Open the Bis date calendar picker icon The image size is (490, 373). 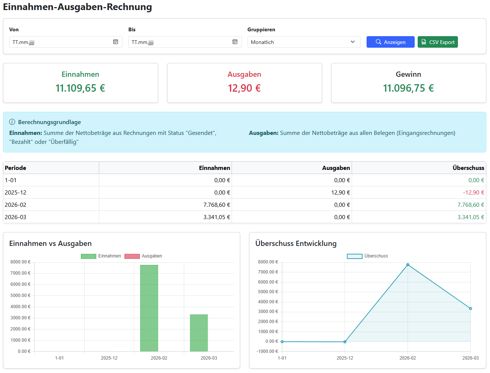[x=235, y=42]
